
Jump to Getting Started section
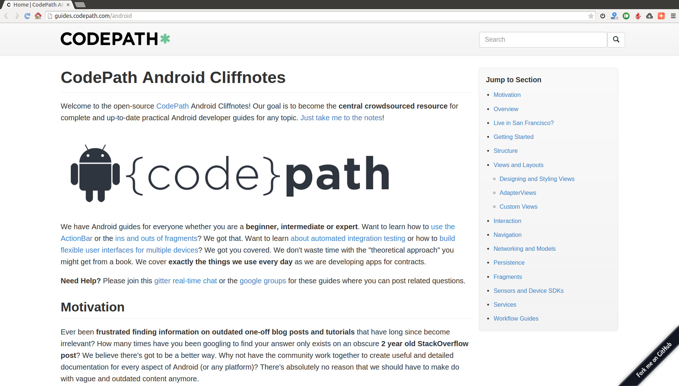point(514,137)
